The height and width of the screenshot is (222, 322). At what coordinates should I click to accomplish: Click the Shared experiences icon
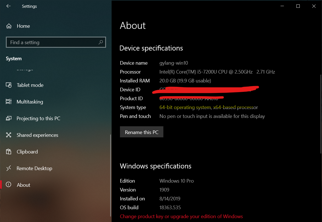click(9, 135)
